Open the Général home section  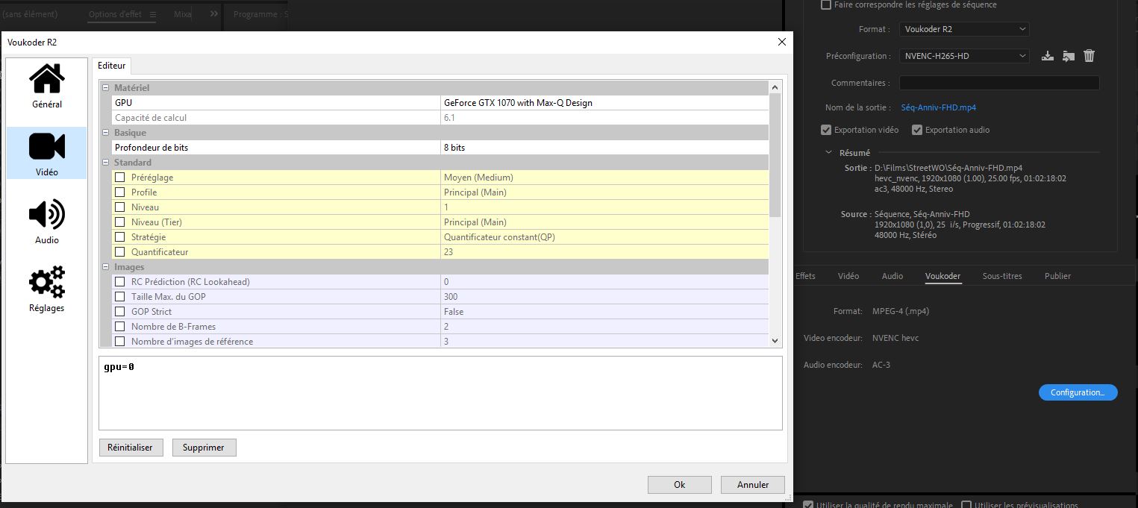pos(46,86)
